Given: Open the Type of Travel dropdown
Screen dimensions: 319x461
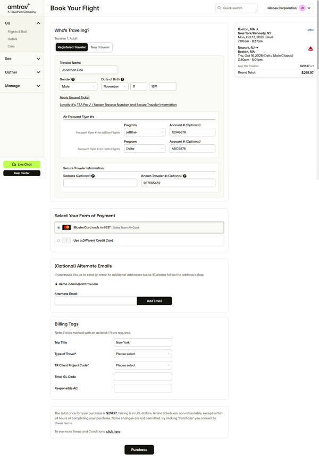Looking at the screenshot, I should coord(142,353).
